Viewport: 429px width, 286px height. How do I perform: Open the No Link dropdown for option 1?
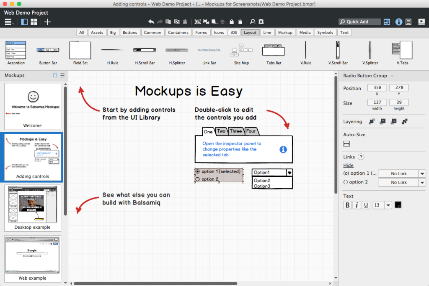tap(423, 173)
